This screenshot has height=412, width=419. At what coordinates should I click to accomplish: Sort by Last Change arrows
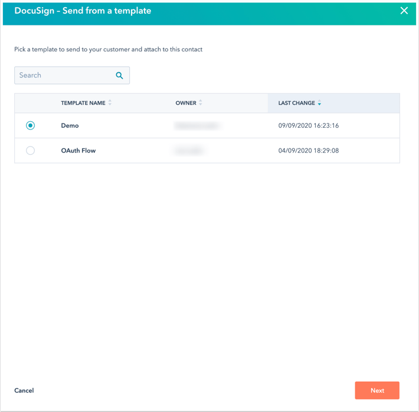(x=319, y=103)
